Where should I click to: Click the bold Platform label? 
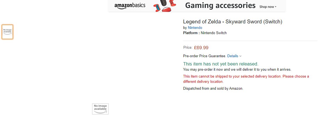pos(191,33)
